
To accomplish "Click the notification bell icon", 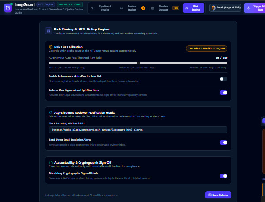I will tap(51, 112).
